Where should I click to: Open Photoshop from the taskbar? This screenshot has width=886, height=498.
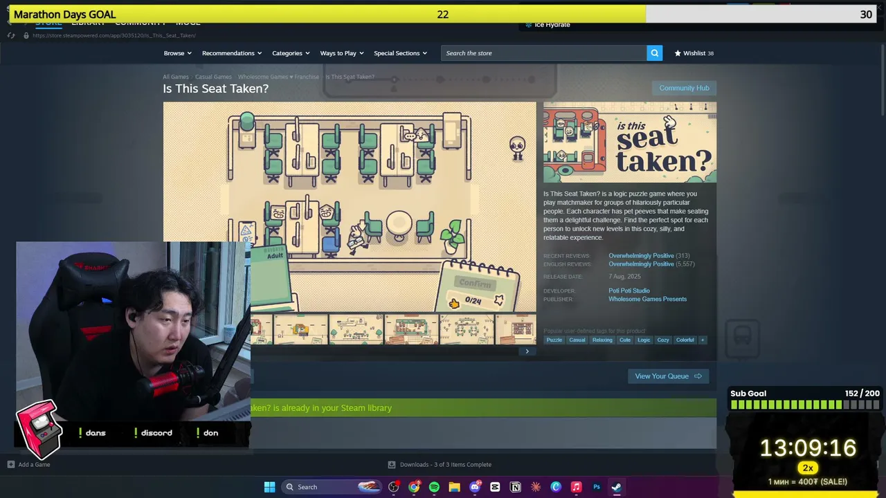596,487
